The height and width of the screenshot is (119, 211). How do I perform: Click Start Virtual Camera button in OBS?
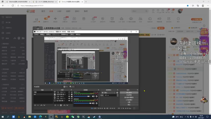tap(129, 97)
